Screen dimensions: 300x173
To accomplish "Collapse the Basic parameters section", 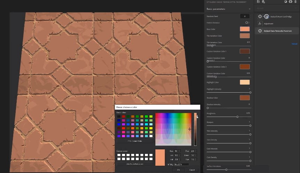I will pos(250,9).
